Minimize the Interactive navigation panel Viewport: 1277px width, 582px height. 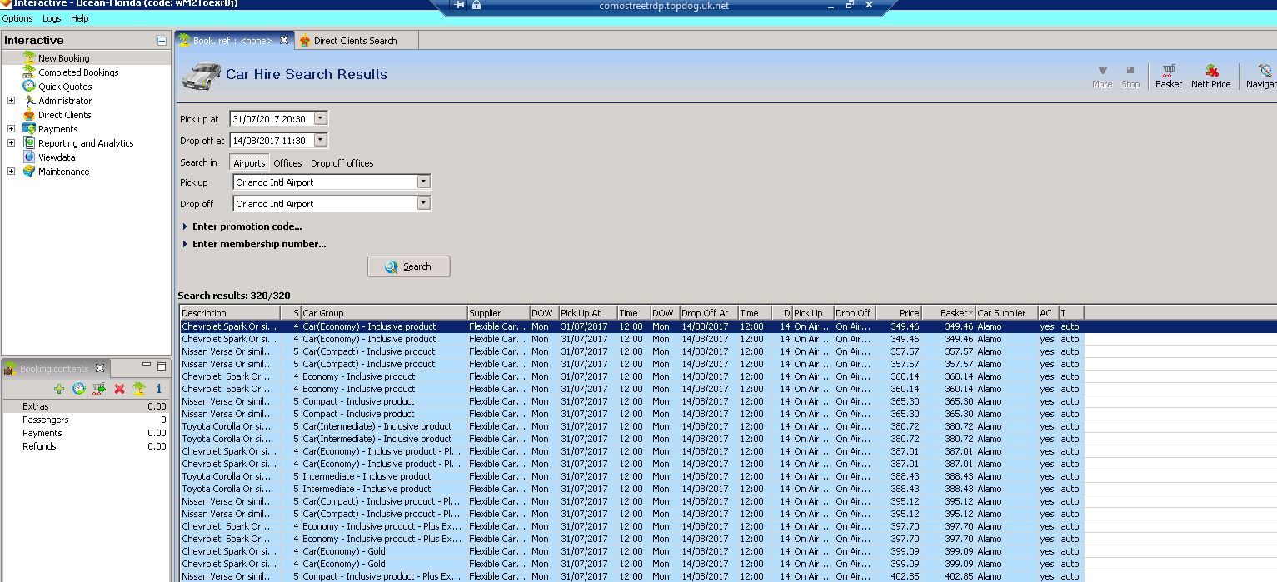162,41
